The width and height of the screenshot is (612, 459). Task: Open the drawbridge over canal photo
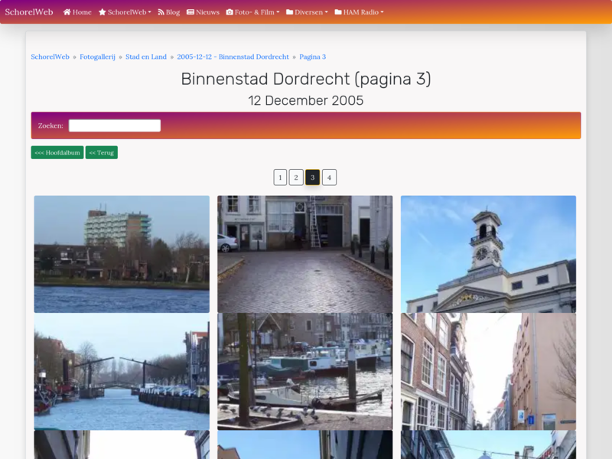pos(122,371)
